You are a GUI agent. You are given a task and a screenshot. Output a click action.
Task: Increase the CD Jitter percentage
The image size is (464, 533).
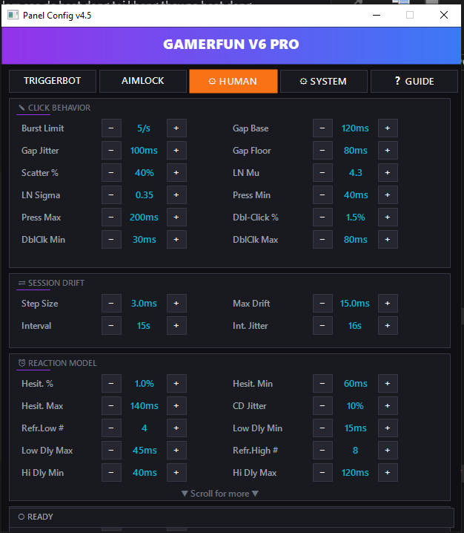[x=388, y=406]
